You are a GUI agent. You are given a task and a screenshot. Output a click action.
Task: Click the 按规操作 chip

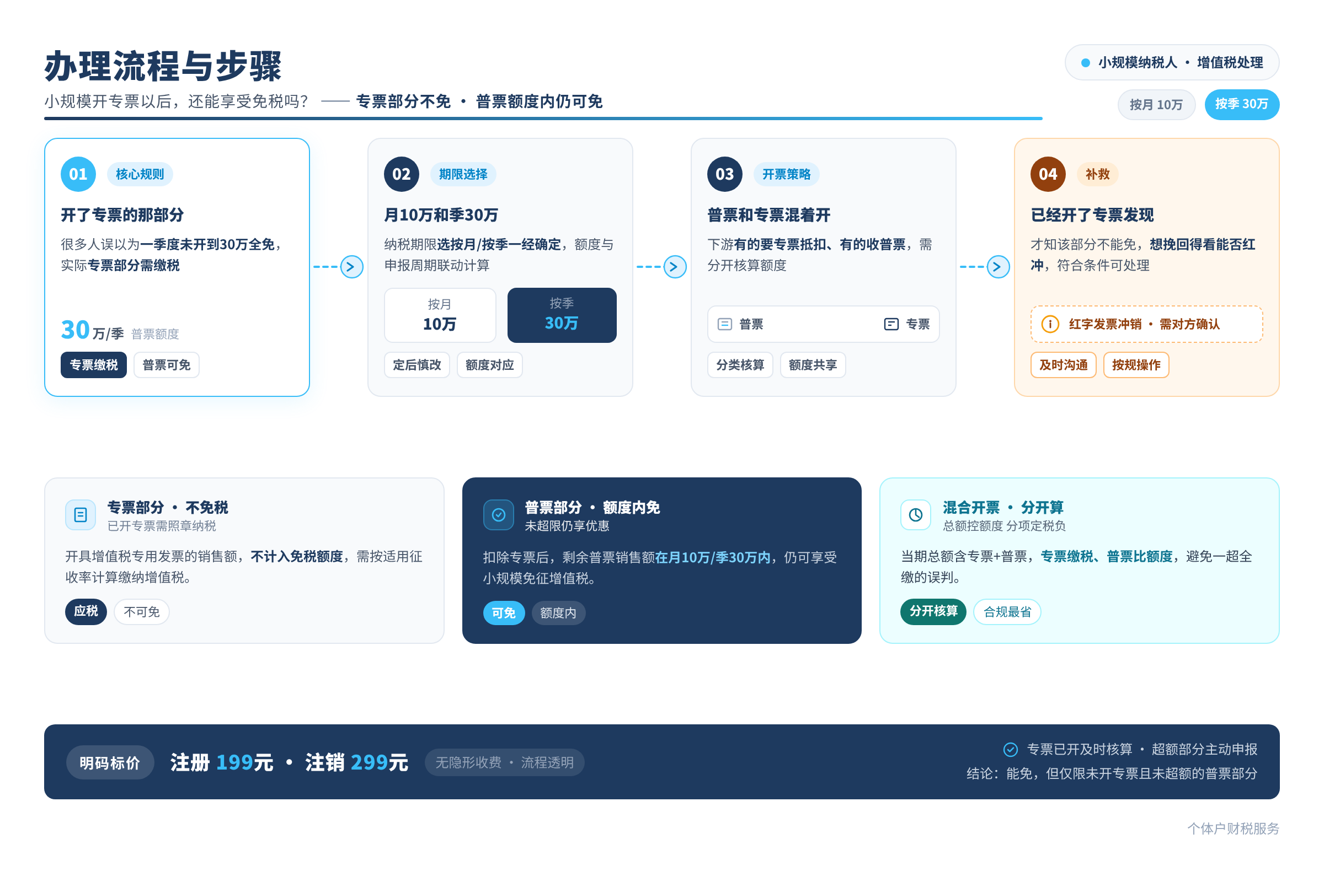pos(1136,365)
